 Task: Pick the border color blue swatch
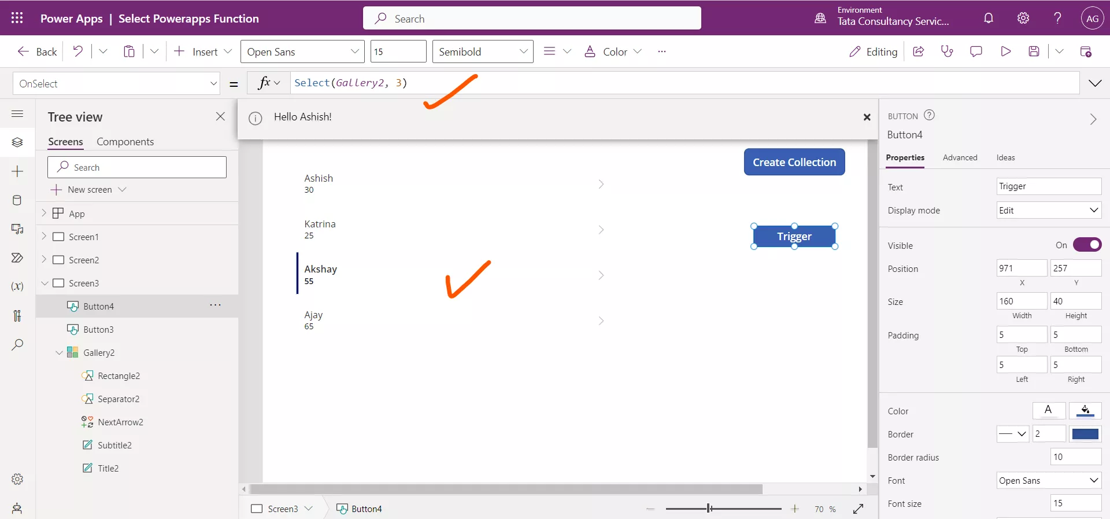pos(1085,433)
